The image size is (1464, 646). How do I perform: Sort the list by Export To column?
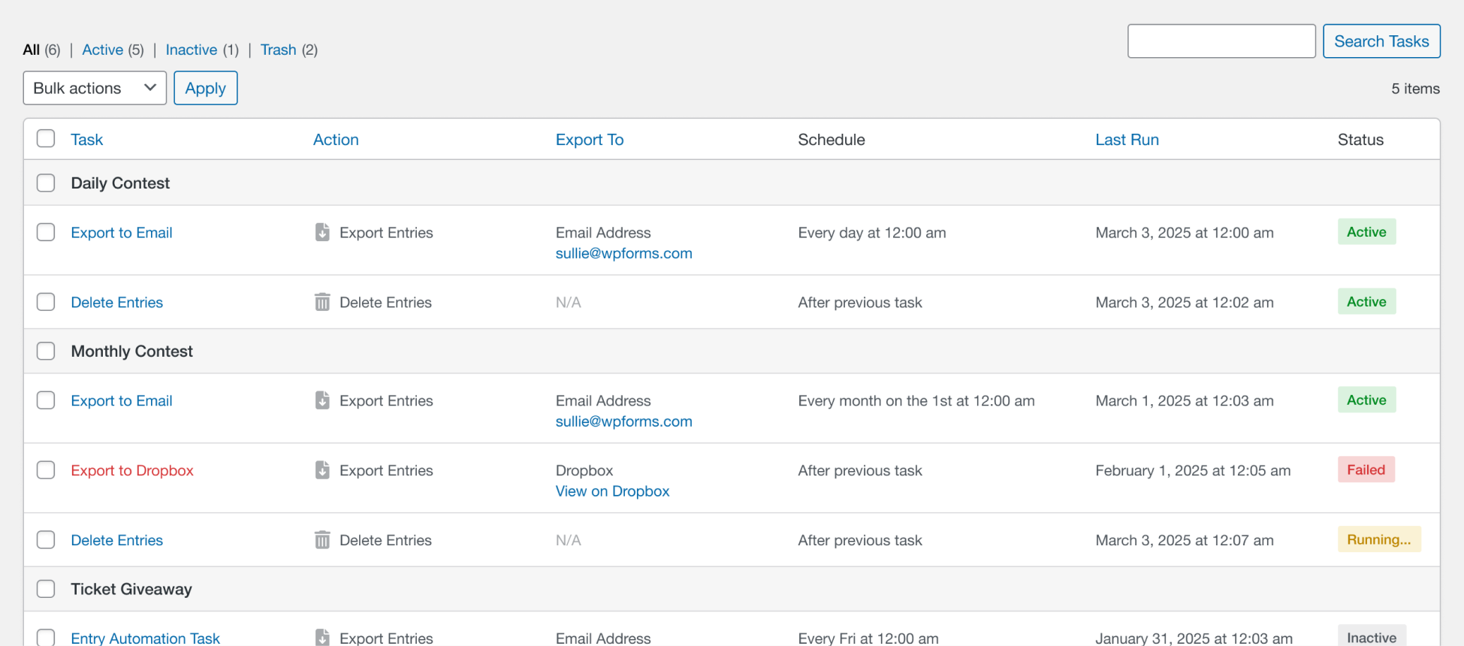click(x=589, y=140)
